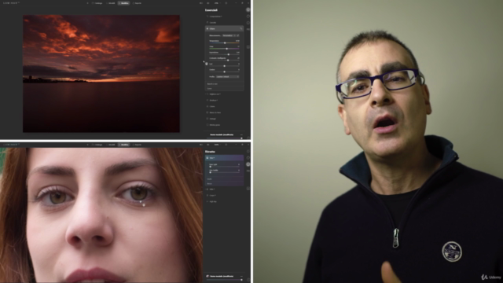503x283 pixels.
Task: Click Temperatura slider handle
Action: point(225,43)
